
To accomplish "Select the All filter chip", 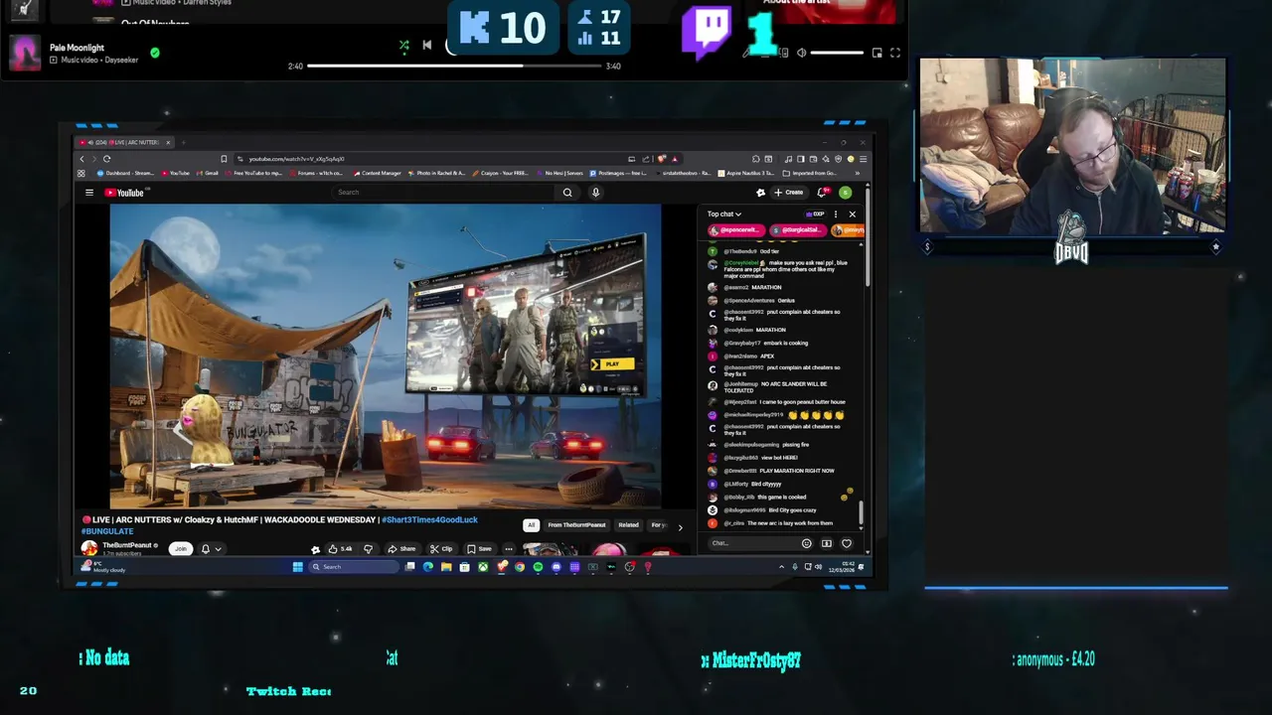I will [531, 524].
